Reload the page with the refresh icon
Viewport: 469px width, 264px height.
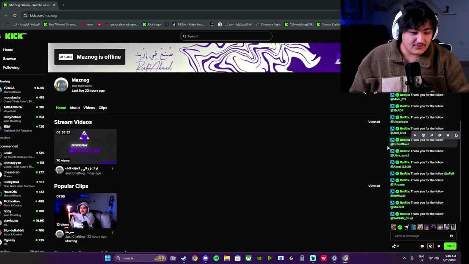click(15, 15)
